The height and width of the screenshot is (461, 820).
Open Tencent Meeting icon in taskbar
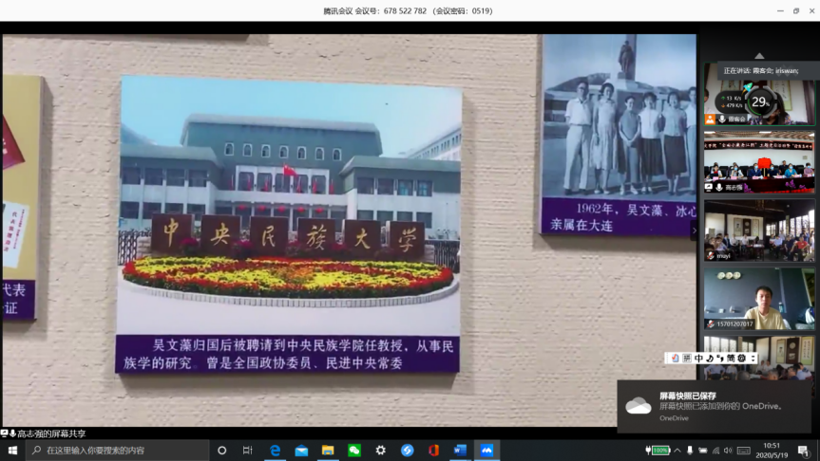[486, 451]
